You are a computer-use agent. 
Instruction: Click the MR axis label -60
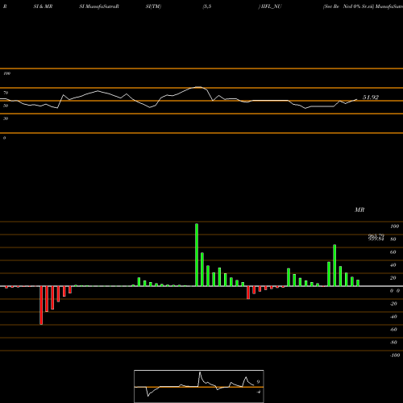click(393, 330)
